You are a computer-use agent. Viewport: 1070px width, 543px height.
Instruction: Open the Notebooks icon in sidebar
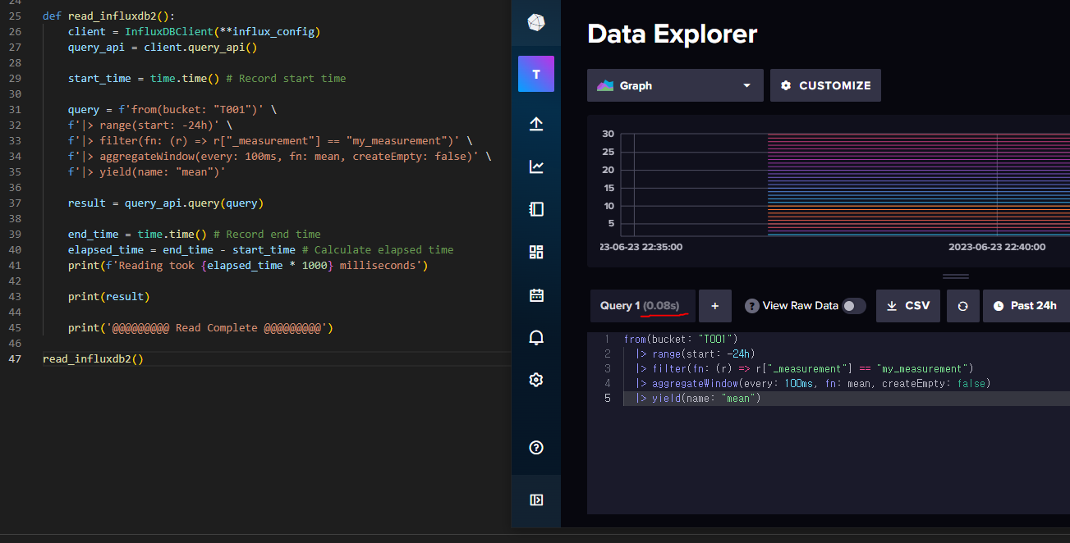tap(535, 209)
